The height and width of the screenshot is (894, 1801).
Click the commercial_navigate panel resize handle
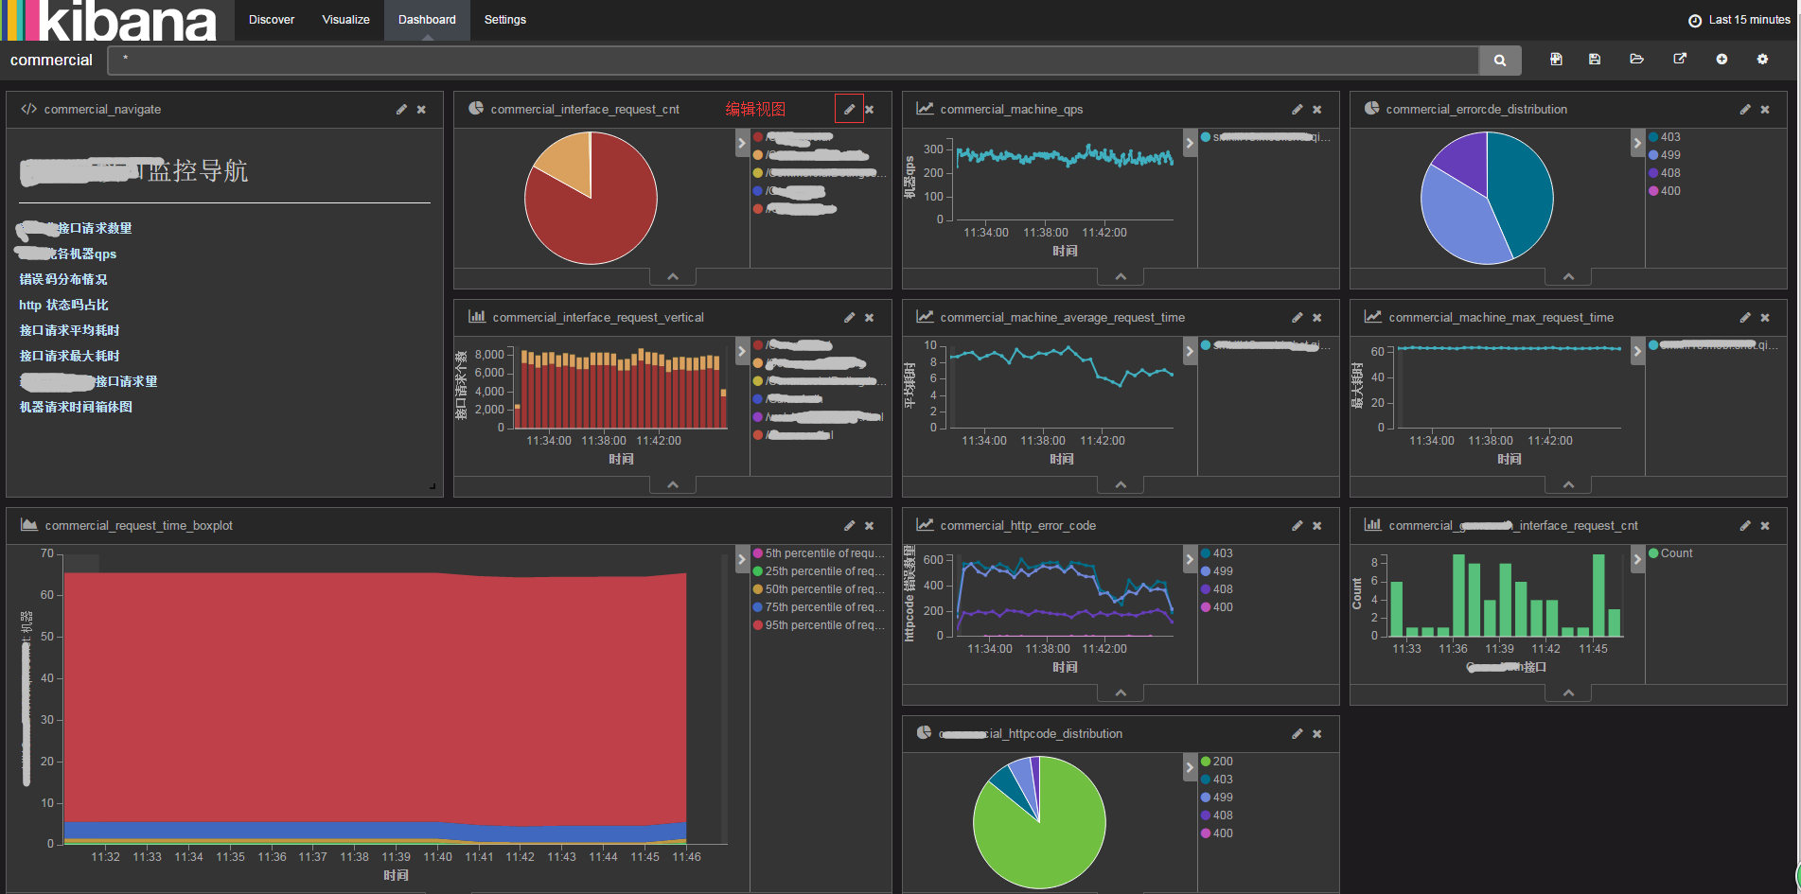coord(433,487)
